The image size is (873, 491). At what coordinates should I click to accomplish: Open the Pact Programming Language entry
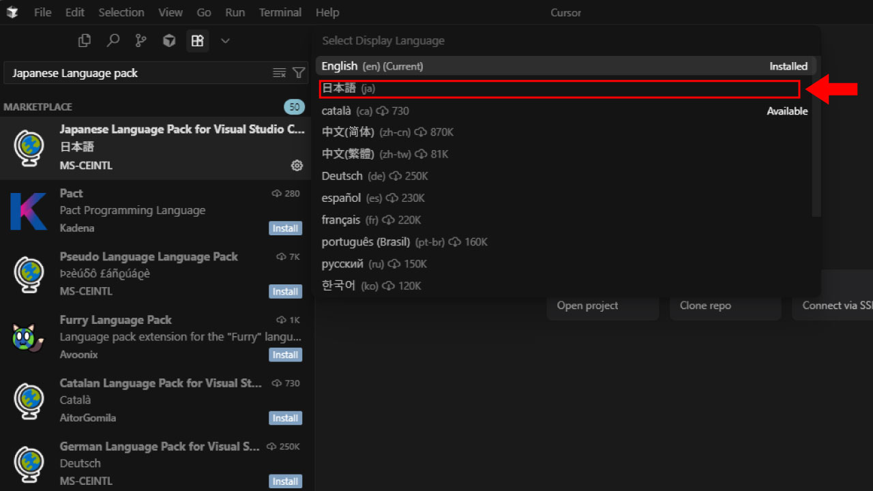click(157, 211)
